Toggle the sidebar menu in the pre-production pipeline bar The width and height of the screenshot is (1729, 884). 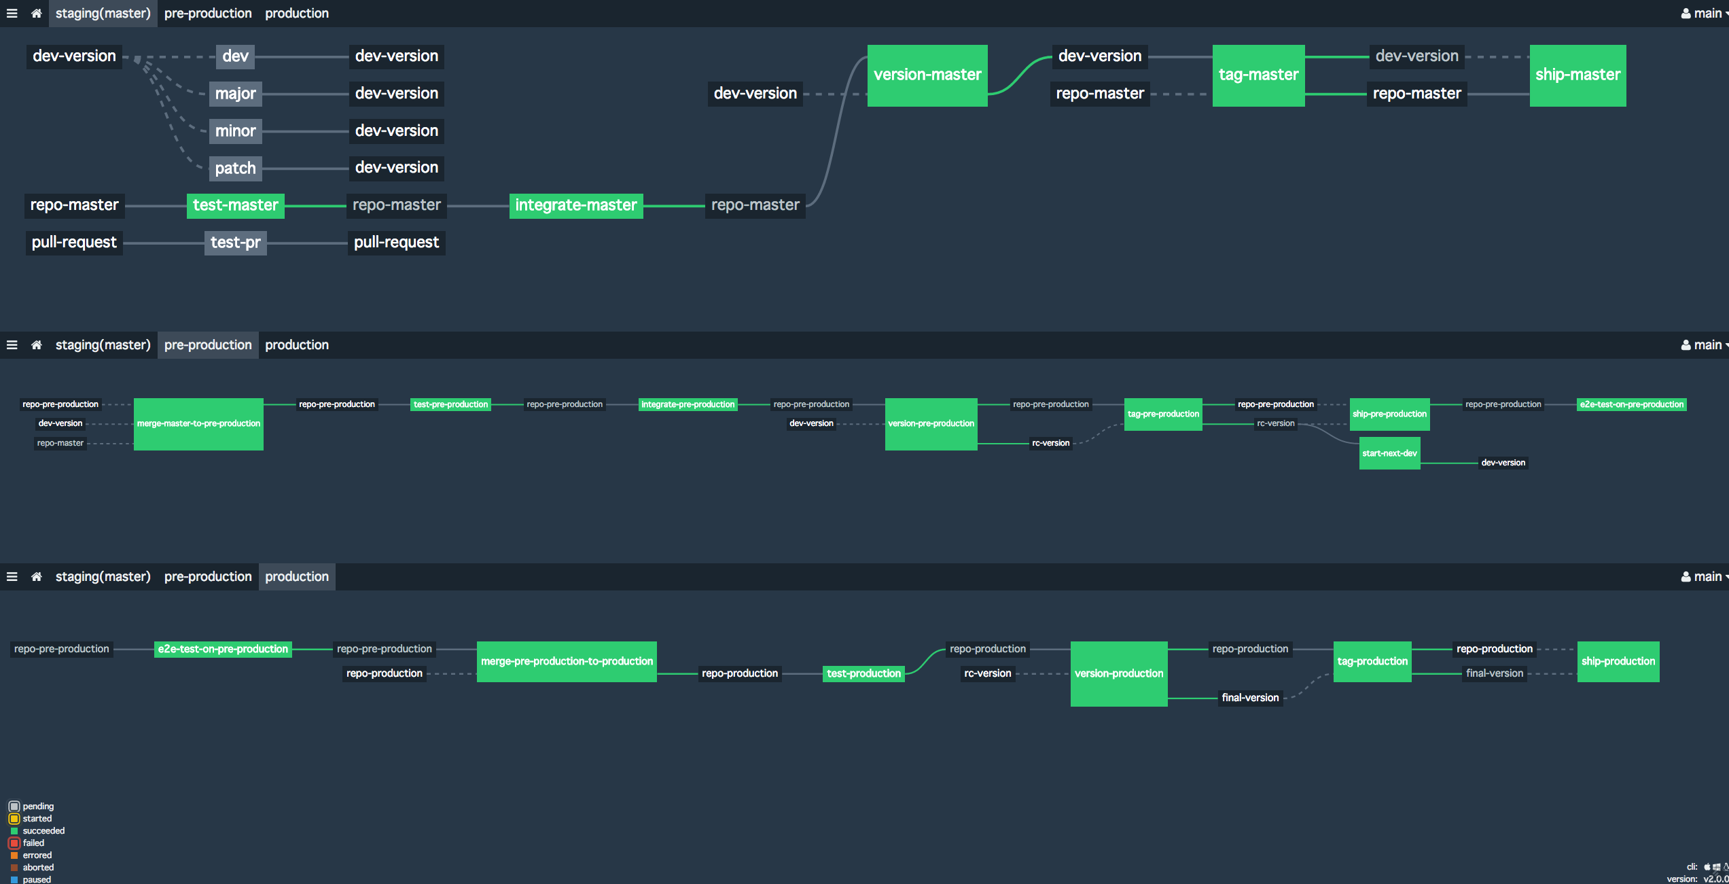click(x=12, y=345)
